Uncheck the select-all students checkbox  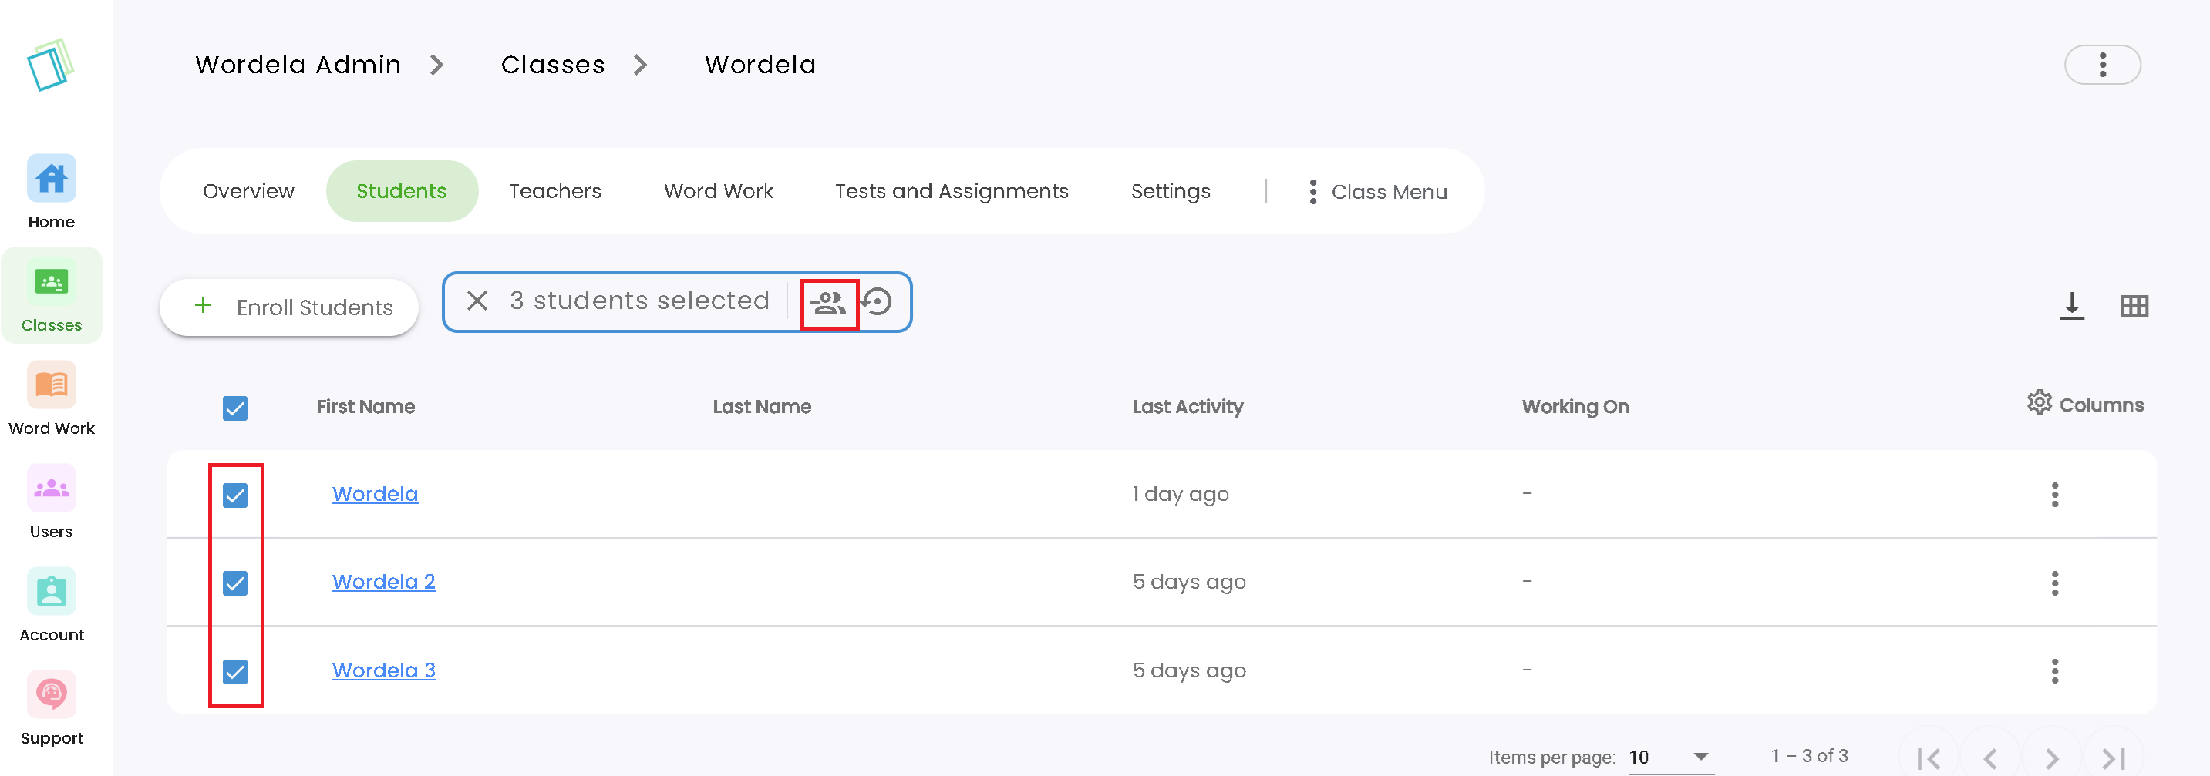[x=235, y=408]
